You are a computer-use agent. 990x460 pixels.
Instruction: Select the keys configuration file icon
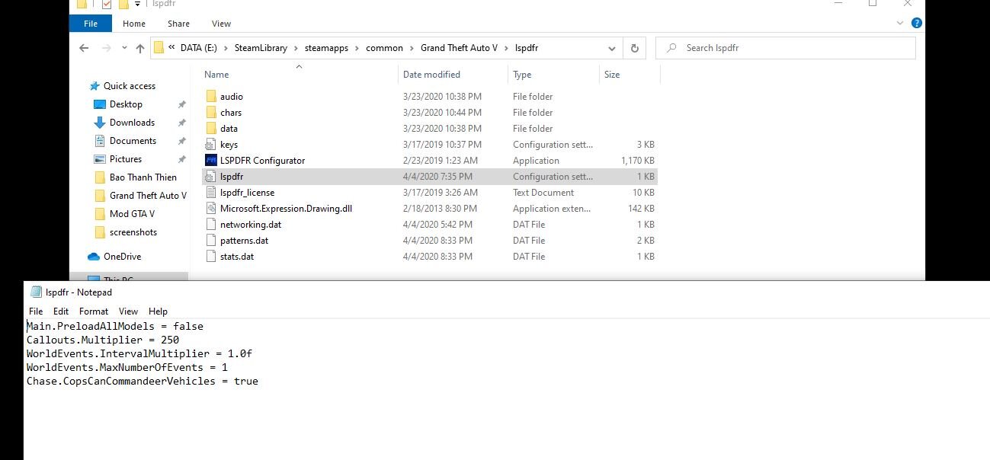pos(212,145)
